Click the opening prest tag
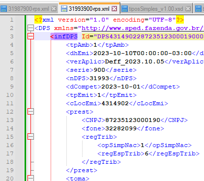Viewport: 204px width, 181px height. coord(80,112)
